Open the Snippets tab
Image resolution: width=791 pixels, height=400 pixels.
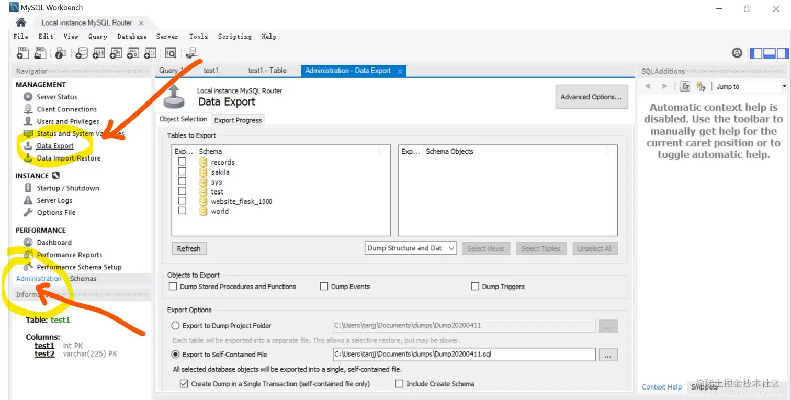coord(704,387)
